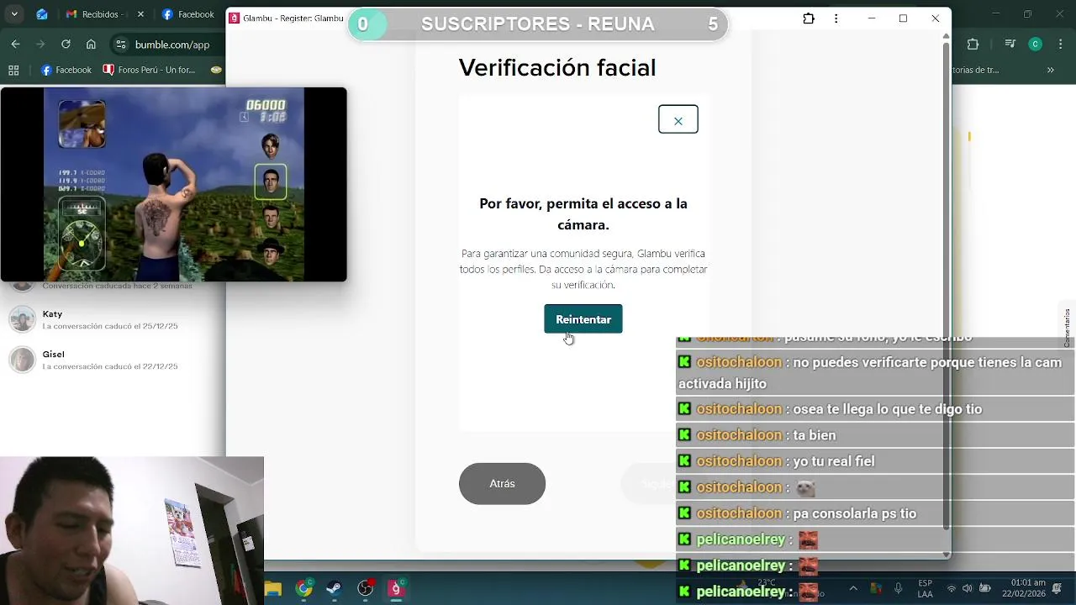Screen dimensions: 1076x605
Task: Open OBS Studio from the taskbar
Action: click(x=366, y=589)
